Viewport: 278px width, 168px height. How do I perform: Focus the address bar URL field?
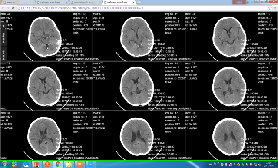[142, 8]
